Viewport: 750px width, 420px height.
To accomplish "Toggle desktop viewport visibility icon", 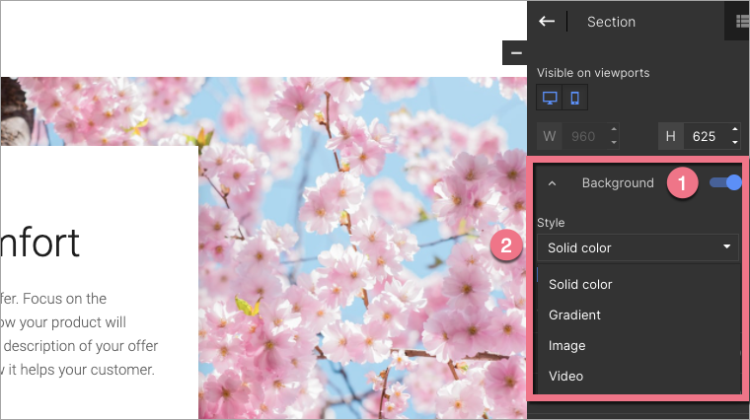I will pos(550,98).
